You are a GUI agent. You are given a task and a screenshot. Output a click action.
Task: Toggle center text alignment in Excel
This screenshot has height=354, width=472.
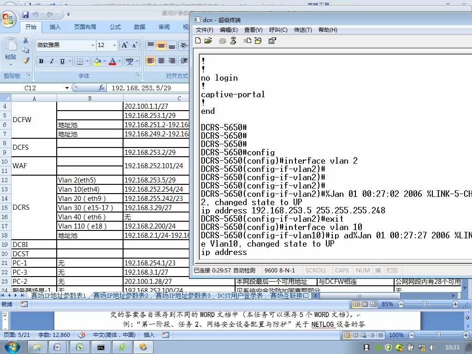pyautogui.click(x=161, y=61)
